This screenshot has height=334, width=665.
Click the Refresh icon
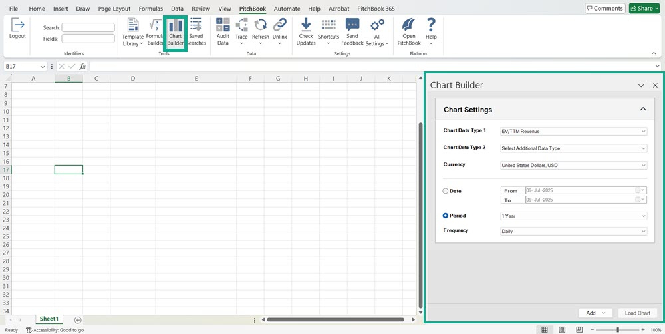(x=260, y=32)
